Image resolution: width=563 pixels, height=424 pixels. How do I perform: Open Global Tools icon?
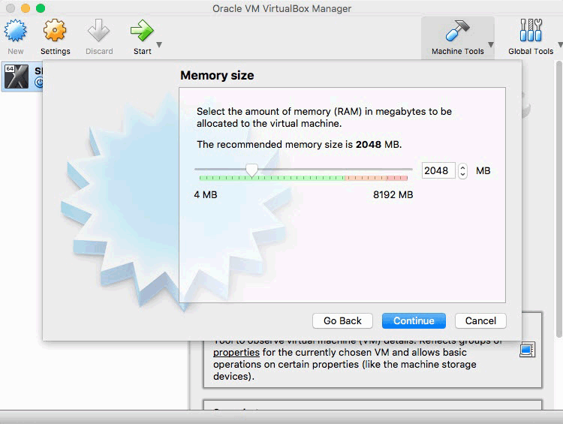coord(531,31)
